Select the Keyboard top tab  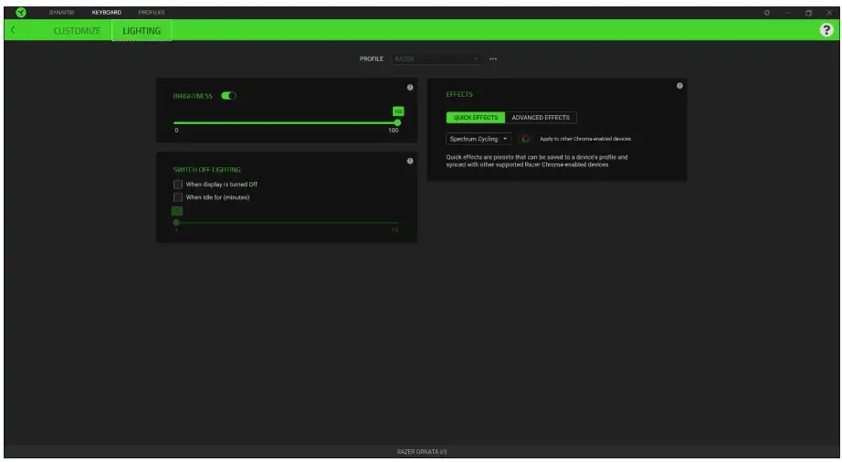106,13
